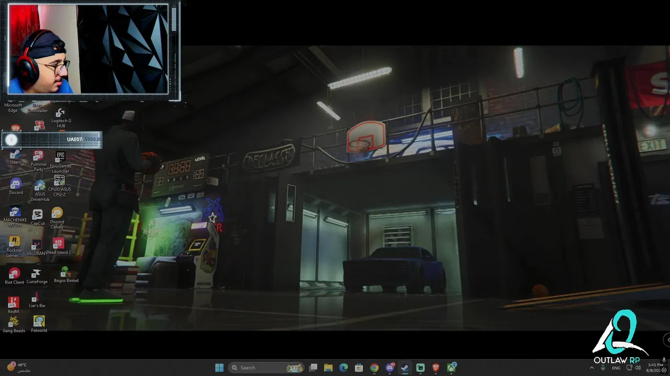Screen dimensions: 670x376
Task: Launch Microsoft Edge from the taskbar
Action: (x=343, y=368)
